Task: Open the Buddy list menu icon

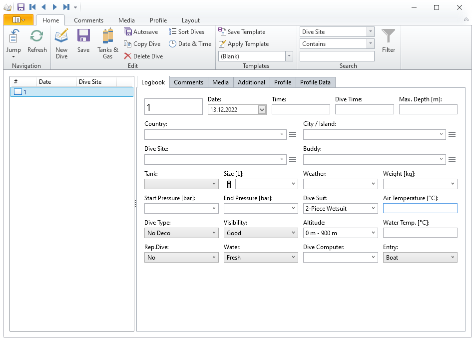Action: 452,159
